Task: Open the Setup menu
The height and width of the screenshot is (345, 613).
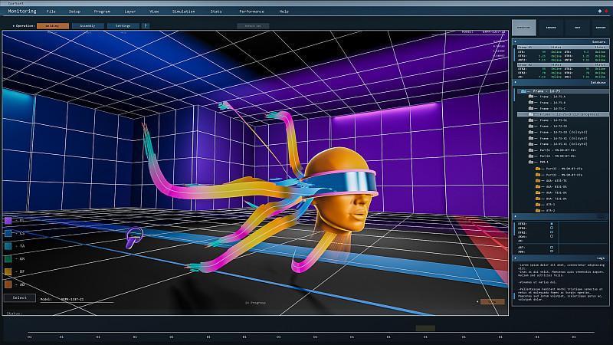Action: pos(74,11)
